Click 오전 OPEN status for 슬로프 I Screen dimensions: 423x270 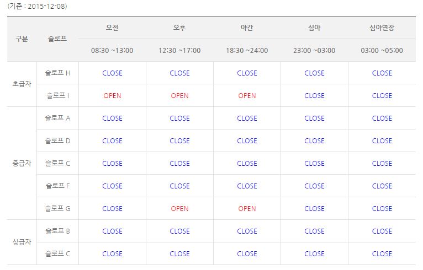pos(112,95)
